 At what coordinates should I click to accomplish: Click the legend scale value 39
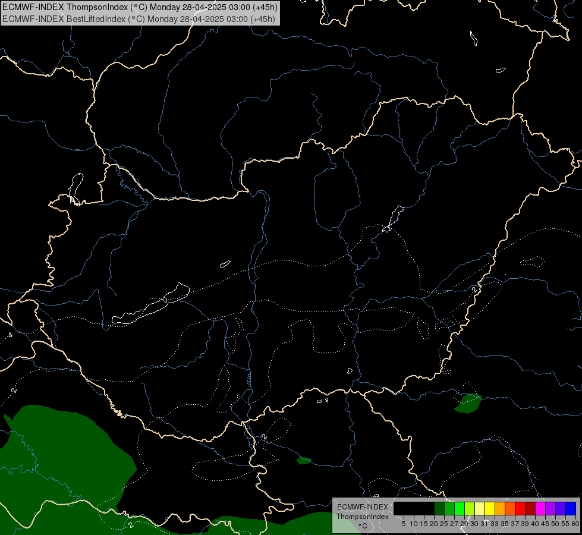pos(525,524)
